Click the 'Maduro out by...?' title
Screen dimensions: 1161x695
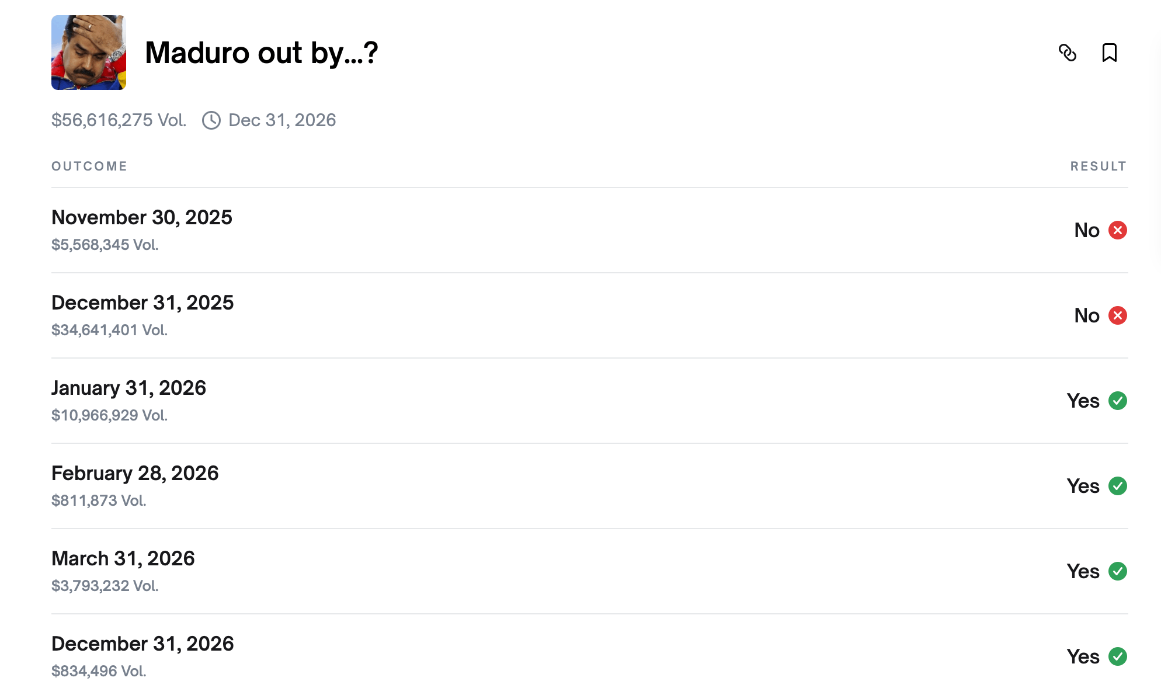point(262,53)
